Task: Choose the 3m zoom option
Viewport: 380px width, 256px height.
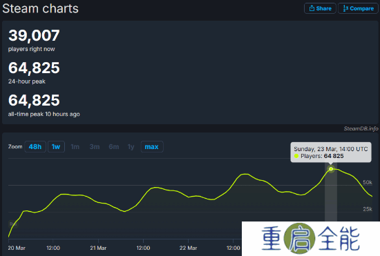Action: click(95, 147)
